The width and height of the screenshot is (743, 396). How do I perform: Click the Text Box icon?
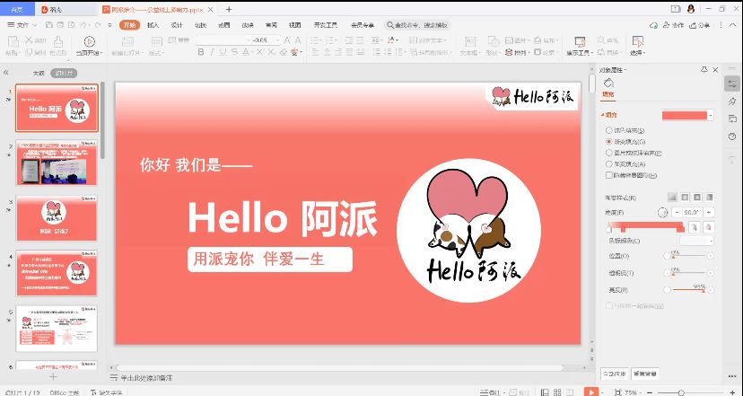coord(469,41)
